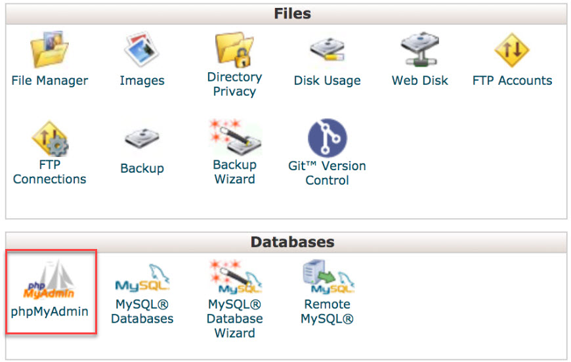Open the Web Disk icon

tap(419, 49)
